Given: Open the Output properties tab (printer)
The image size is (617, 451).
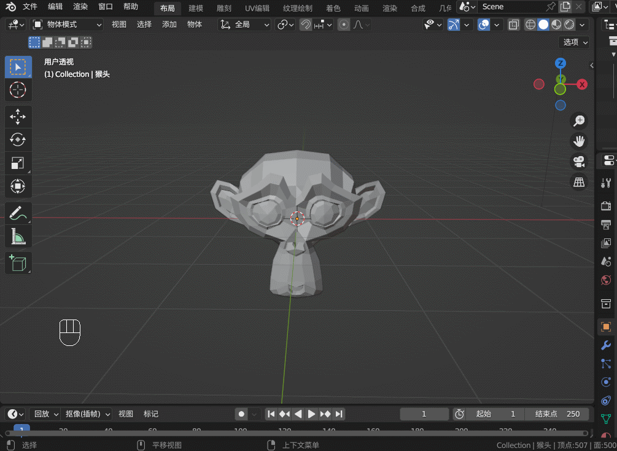Looking at the screenshot, I should (606, 224).
